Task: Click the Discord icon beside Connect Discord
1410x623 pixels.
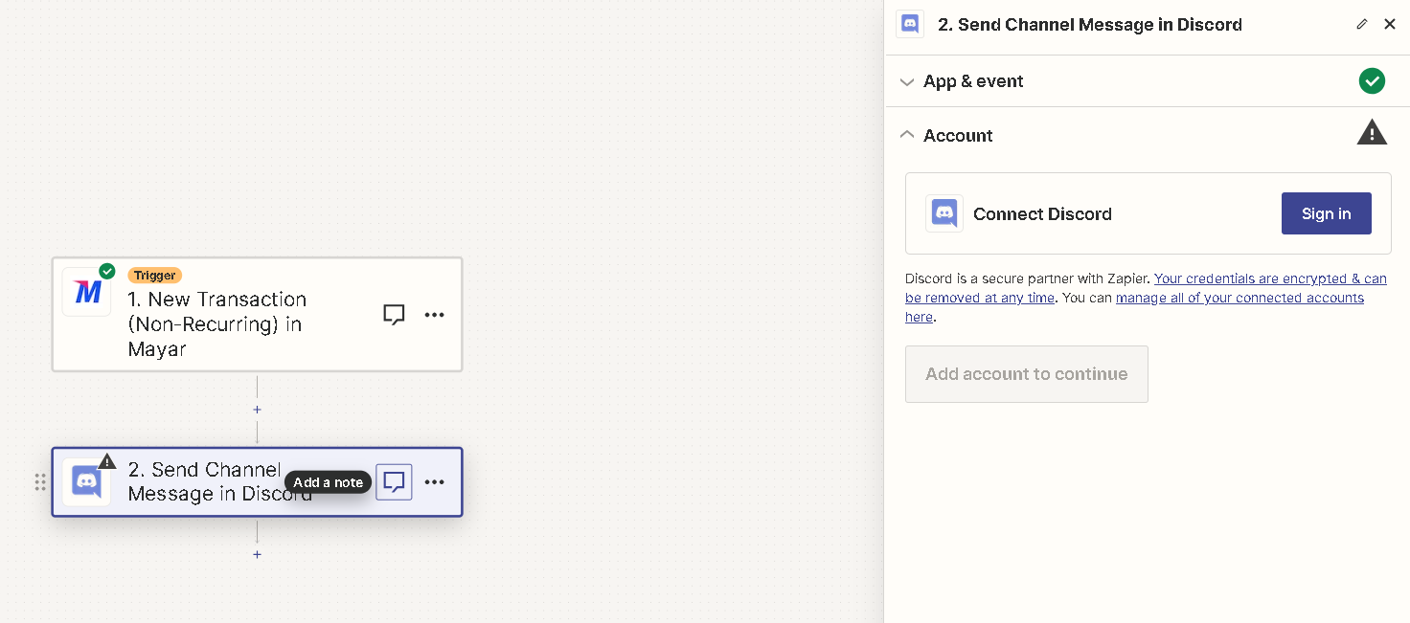Action: click(944, 213)
